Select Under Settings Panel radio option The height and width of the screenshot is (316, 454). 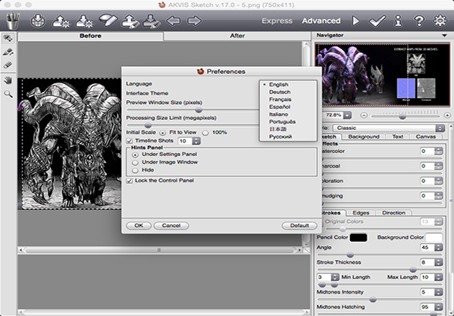pyautogui.click(x=135, y=155)
